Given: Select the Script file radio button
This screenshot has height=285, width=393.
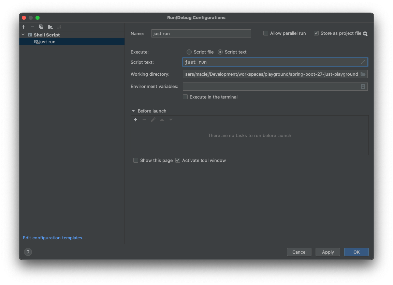Looking at the screenshot, I should (x=189, y=52).
